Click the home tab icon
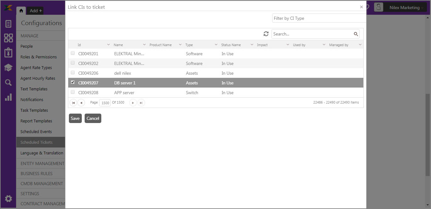The width and height of the screenshot is (431, 209). click(x=21, y=11)
